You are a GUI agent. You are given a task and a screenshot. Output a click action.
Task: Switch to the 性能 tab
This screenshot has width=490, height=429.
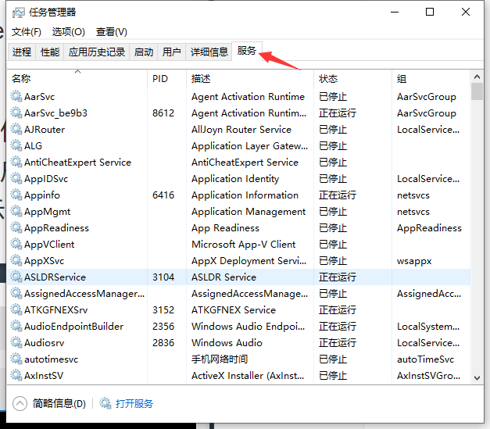point(50,52)
